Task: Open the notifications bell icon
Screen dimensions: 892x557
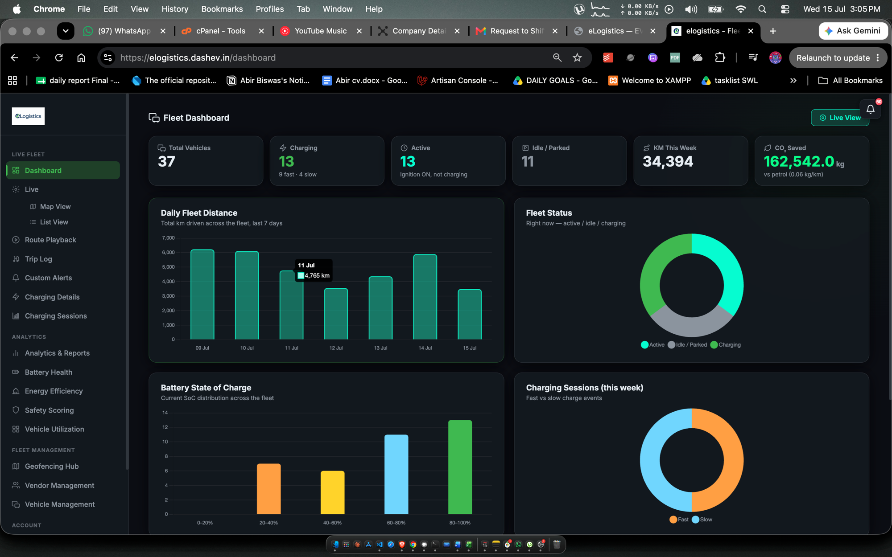Action: pos(870,109)
